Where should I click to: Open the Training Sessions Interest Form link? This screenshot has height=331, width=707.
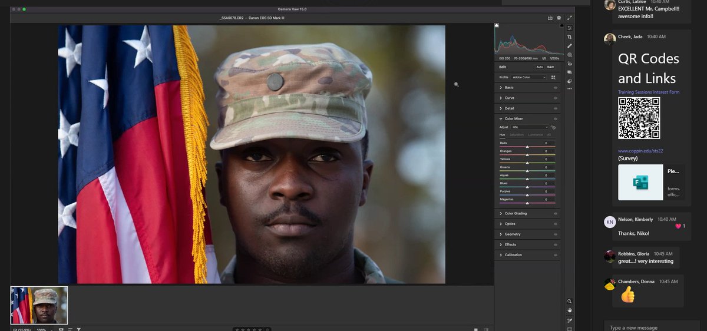649,92
